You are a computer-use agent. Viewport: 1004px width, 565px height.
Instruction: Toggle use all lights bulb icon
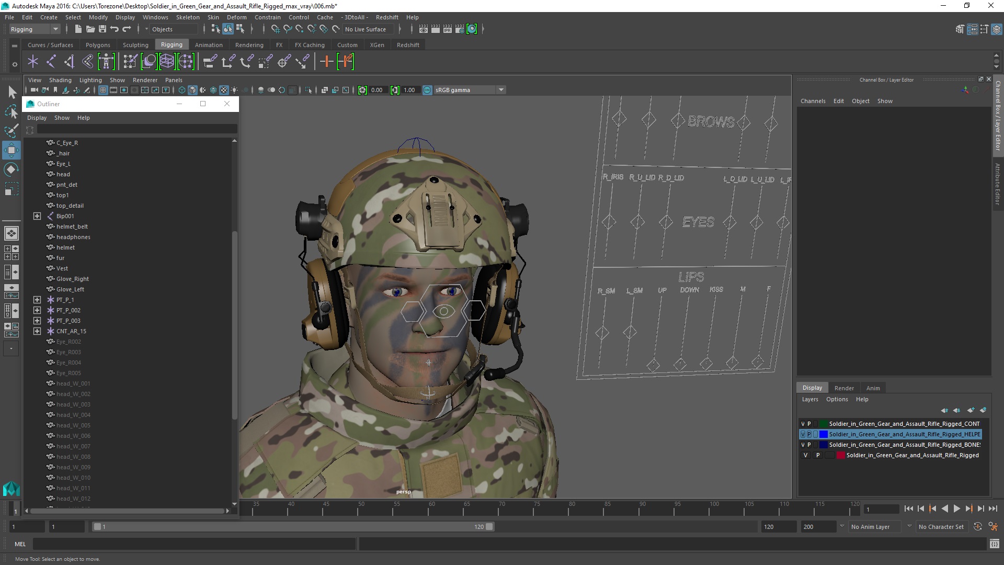[x=234, y=90]
